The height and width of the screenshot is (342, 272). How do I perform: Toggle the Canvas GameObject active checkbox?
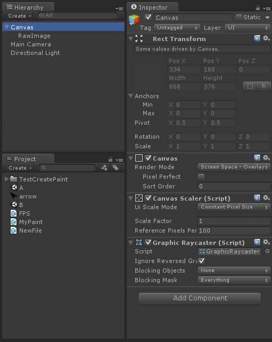pyautogui.click(x=148, y=17)
